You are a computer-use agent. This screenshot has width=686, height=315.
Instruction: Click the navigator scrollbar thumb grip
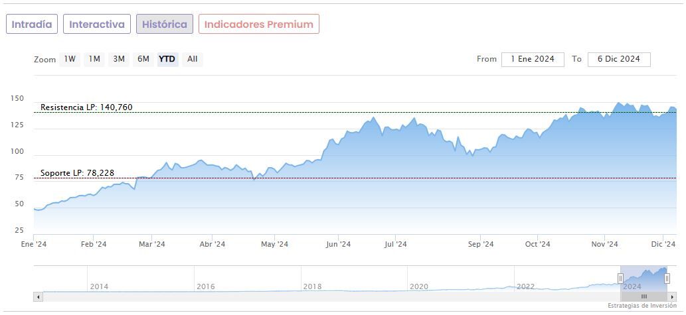click(x=644, y=296)
